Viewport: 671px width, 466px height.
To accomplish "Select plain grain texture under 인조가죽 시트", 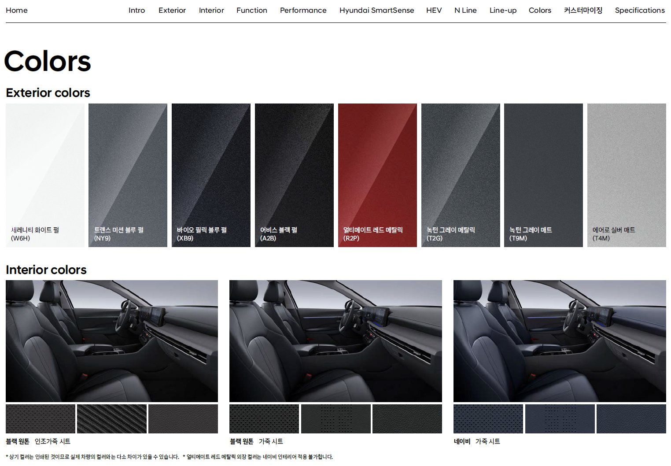I will [183, 419].
